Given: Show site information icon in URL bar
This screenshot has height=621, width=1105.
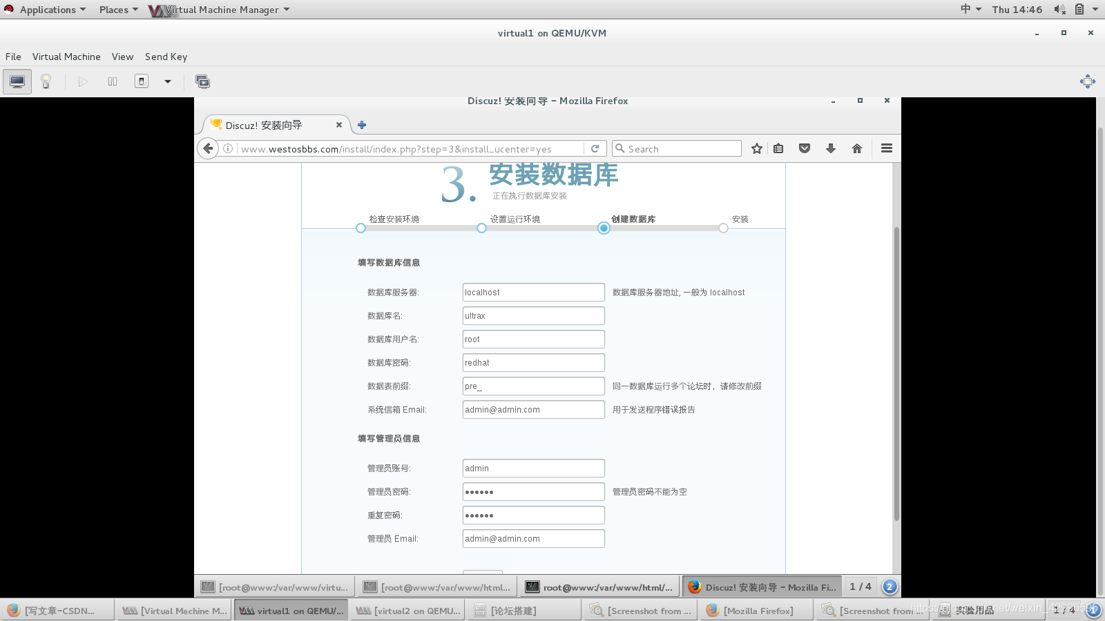Looking at the screenshot, I should tap(228, 148).
